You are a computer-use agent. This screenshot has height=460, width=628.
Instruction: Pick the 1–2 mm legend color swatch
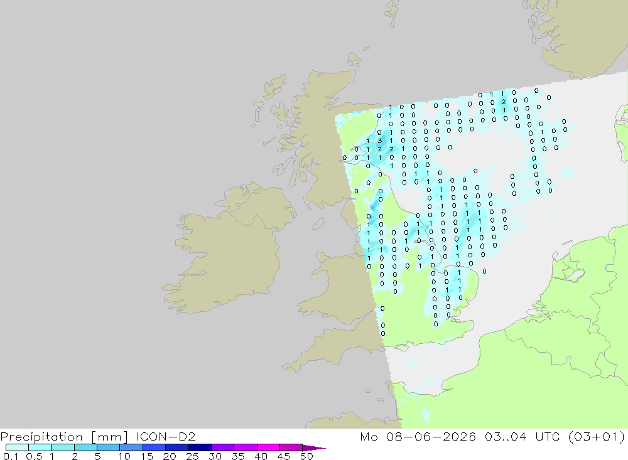[62, 447]
